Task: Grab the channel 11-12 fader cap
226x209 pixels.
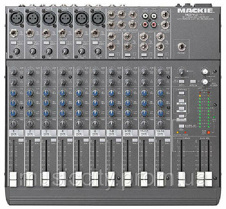Action: coord(144,179)
